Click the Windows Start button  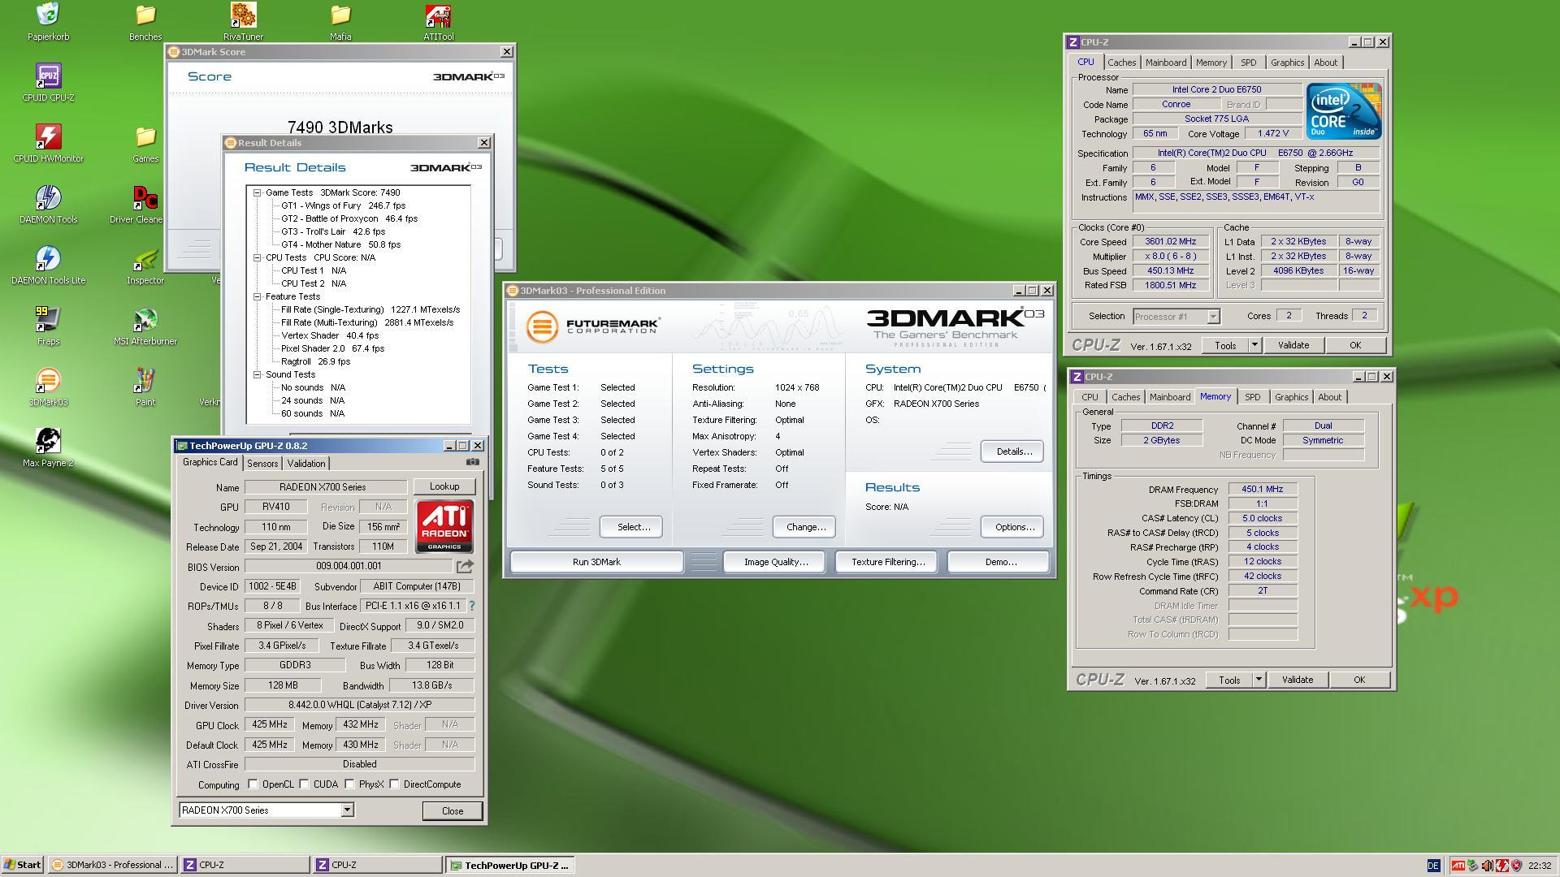(22, 865)
